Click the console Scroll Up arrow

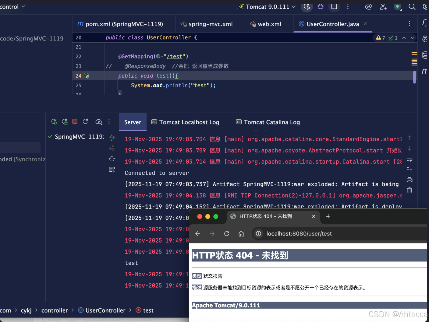tap(409, 138)
